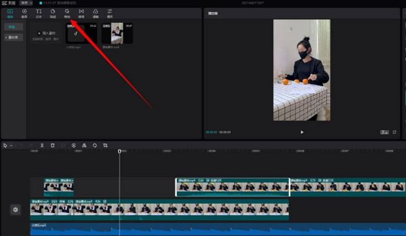Click the split clip tool in timeline toolbar
The width and height of the screenshot is (406, 236).
pos(42,146)
